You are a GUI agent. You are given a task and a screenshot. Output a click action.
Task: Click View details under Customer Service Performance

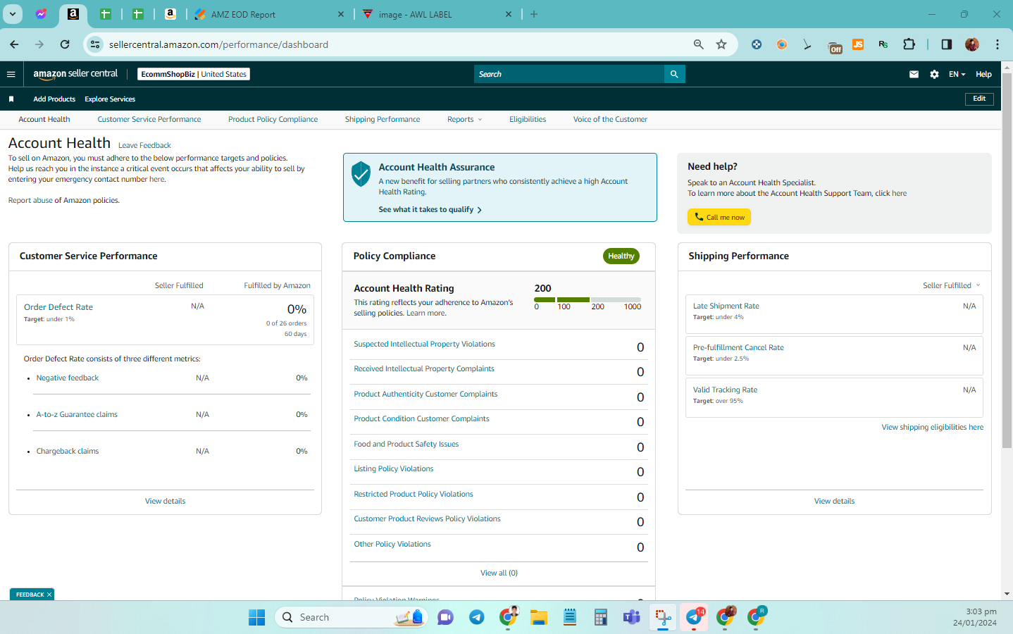166,502
